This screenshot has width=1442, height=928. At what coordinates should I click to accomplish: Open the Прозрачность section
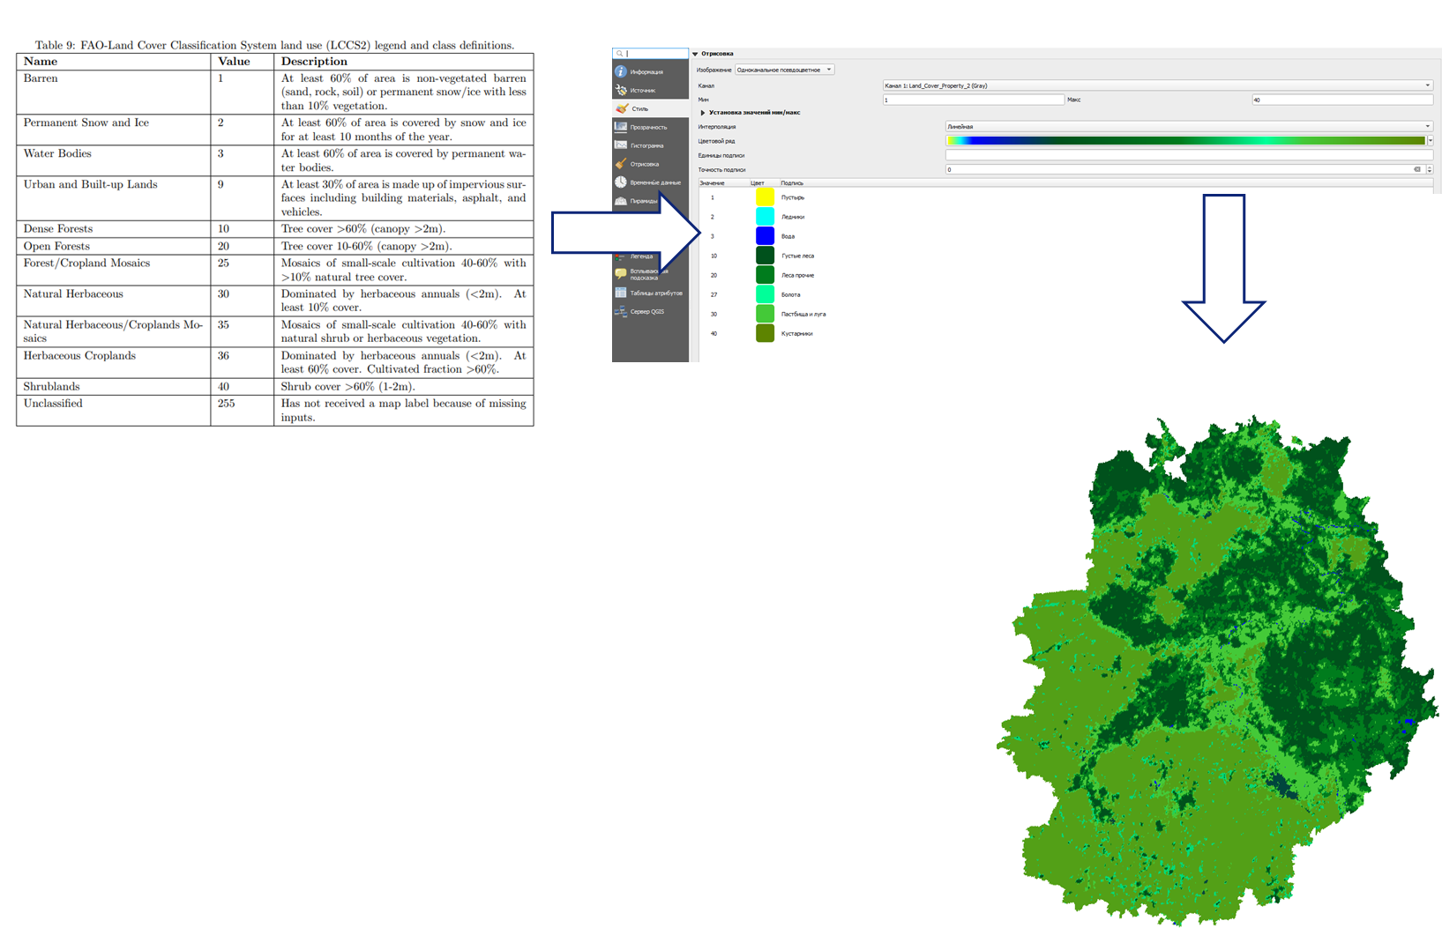click(650, 127)
